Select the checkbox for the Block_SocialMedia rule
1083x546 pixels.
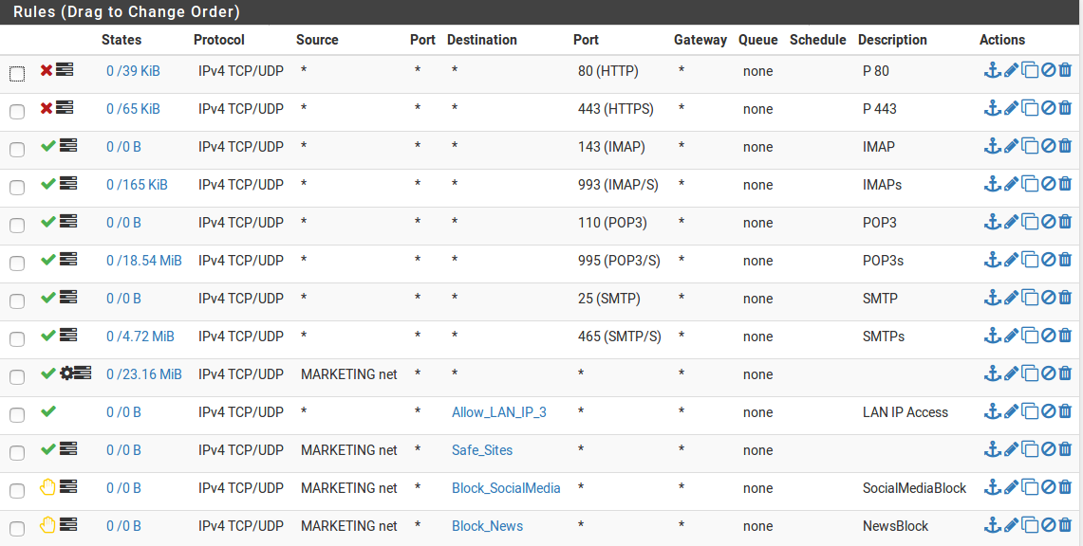coord(17,490)
